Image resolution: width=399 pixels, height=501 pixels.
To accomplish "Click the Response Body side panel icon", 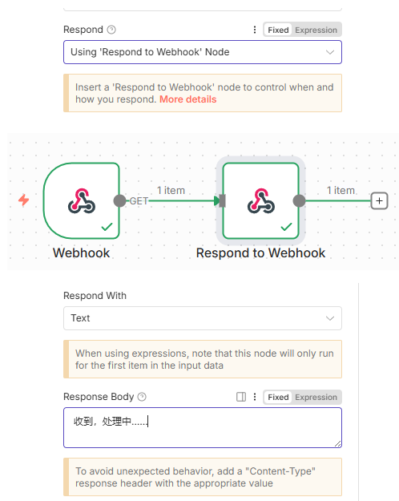I will click(241, 397).
